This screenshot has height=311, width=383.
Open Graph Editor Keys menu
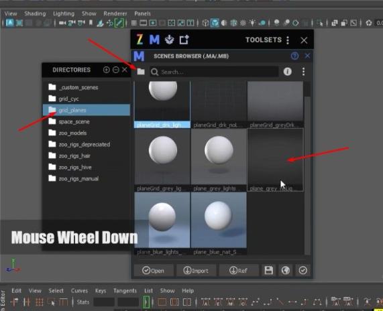101,291
